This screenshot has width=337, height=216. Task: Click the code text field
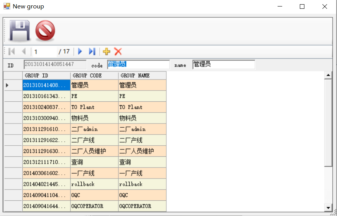[x=138, y=65]
